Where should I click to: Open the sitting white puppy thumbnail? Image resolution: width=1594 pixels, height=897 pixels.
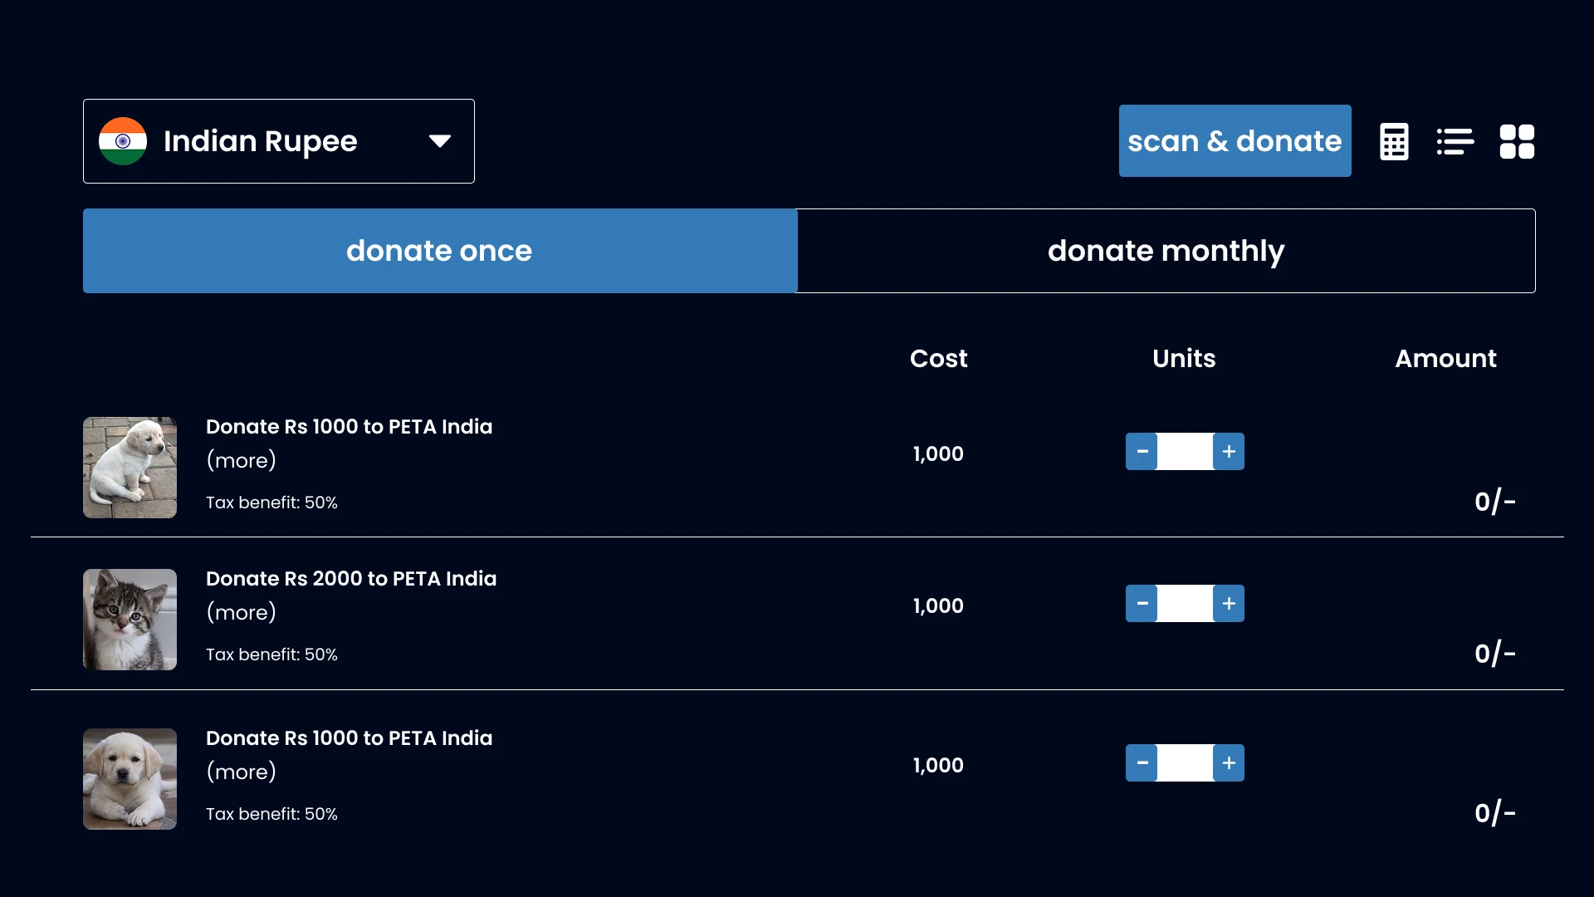(130, 468)
